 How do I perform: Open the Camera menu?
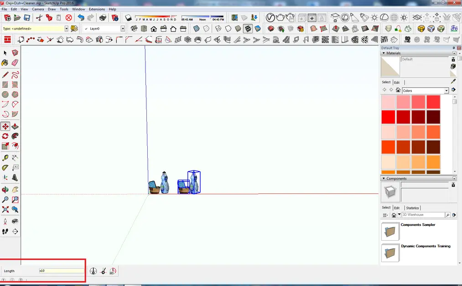[37, 9]
